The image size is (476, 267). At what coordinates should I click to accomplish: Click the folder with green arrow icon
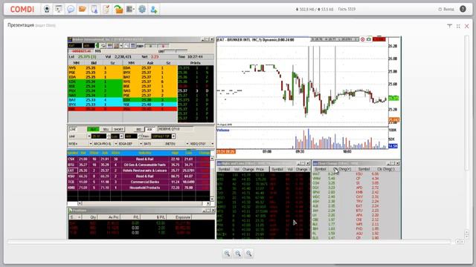point(118,9)
